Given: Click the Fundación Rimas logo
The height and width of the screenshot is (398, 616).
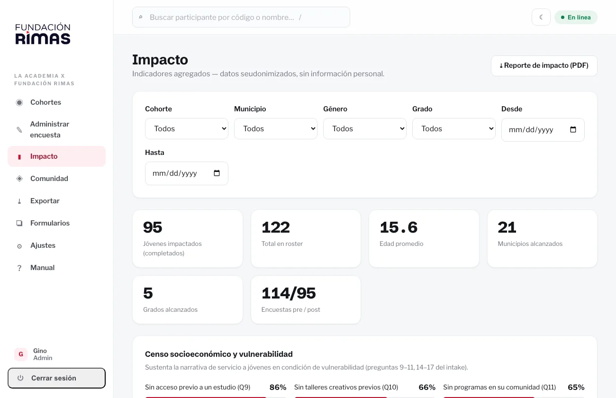Looking at the screenshot, I should click(x=43, y=34).
